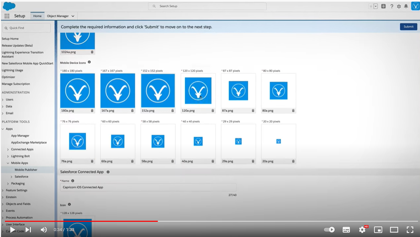This screenshot has width=420, height=237.
Task: Click the Salesforce cloud logo
Action: (x=9, y=6)
